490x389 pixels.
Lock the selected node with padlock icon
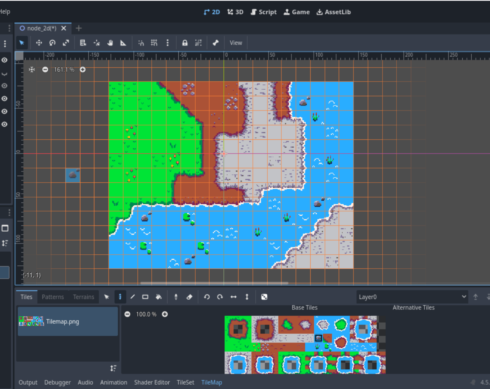tap(185, 43)
